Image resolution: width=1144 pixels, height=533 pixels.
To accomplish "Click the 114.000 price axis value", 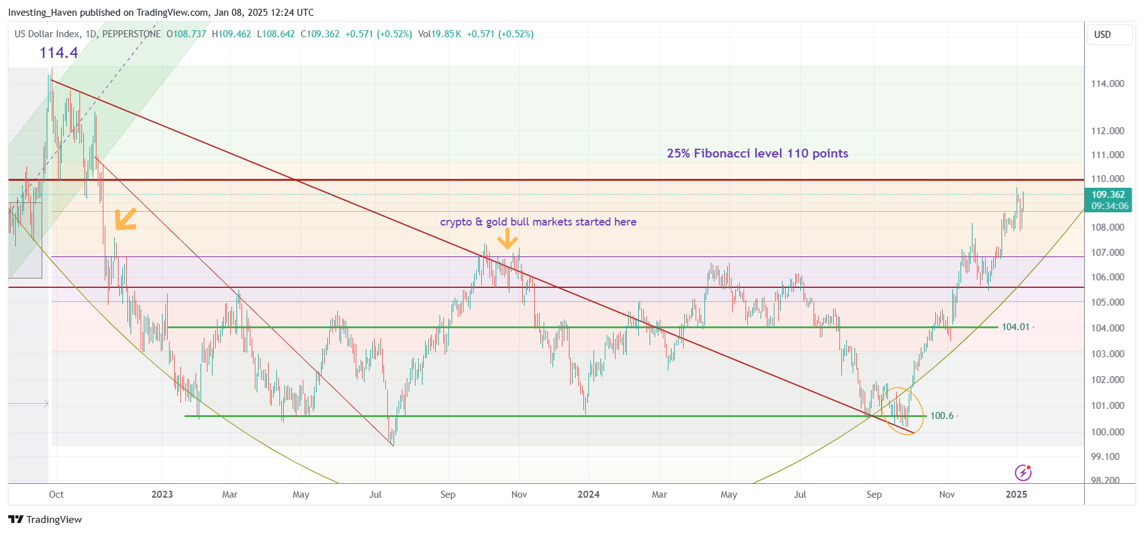I will pos(1107,84).
